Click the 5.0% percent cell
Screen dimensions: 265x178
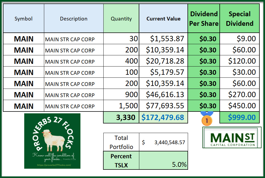click(x=163, y=160)
